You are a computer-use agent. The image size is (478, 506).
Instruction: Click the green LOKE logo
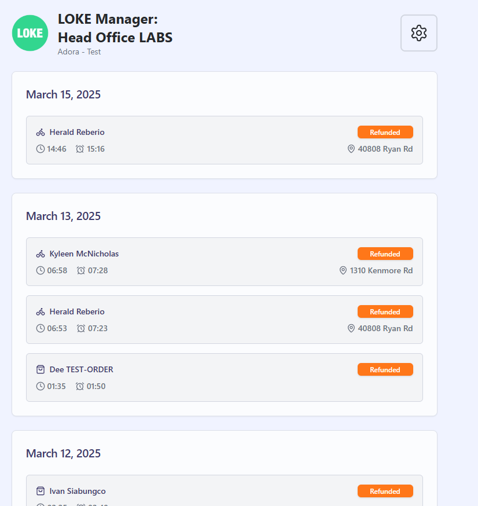(30, 33)
